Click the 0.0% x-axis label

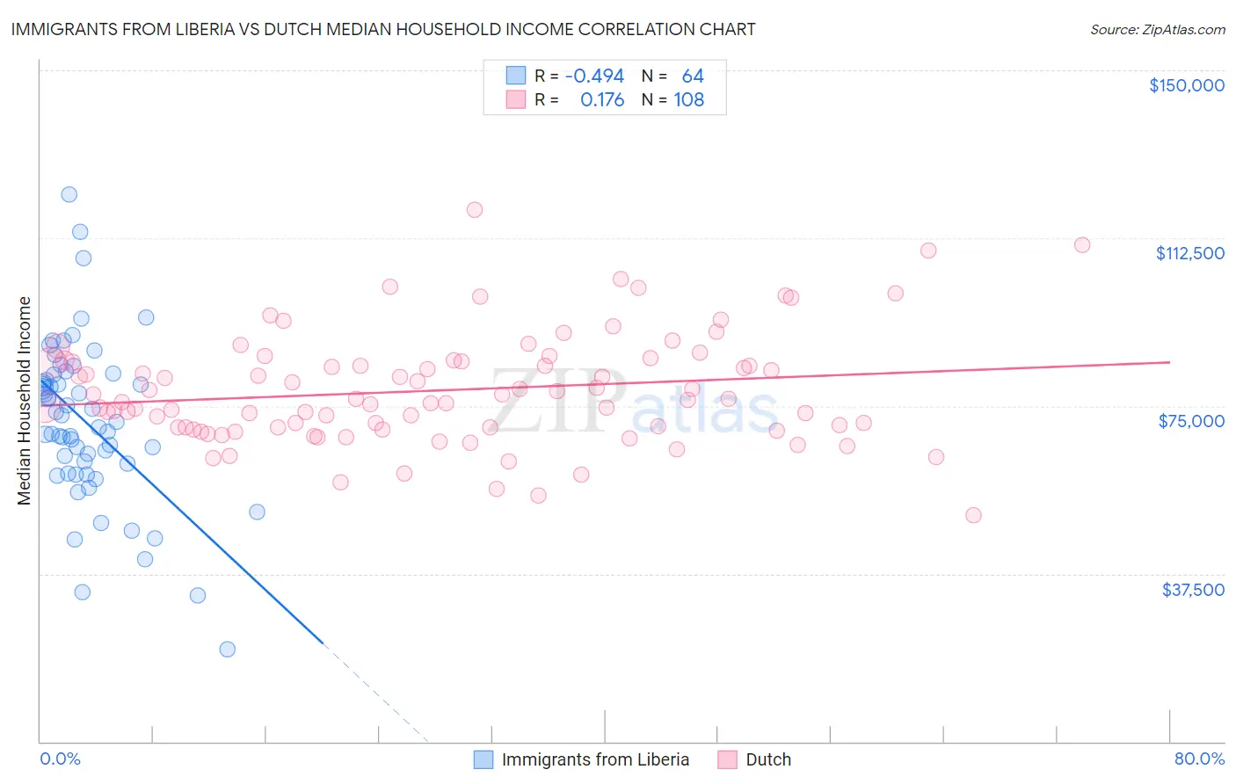(x=60, y=759)
